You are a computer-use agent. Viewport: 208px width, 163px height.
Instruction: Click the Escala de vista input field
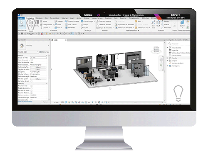(38, 58)
